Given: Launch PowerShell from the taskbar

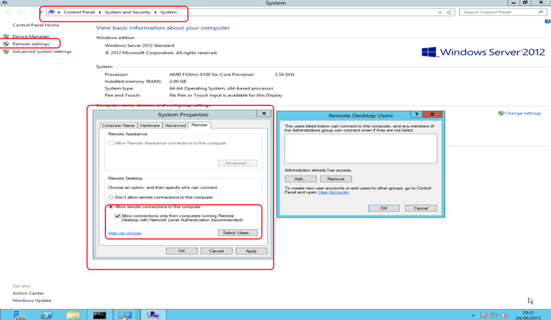Looking at the screenshot, I should [46, 315].
